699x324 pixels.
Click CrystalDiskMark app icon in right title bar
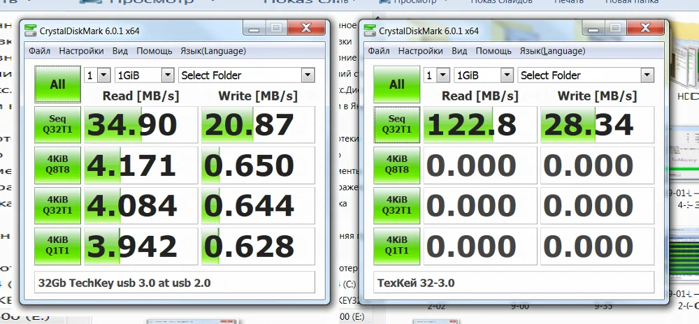(x=370, y=31)
